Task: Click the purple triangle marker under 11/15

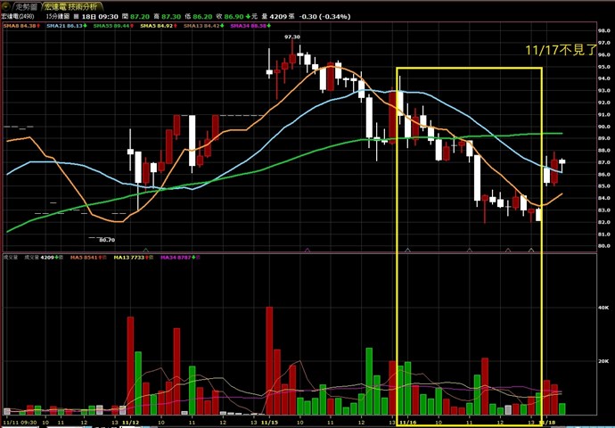Action: pos(307,250)
